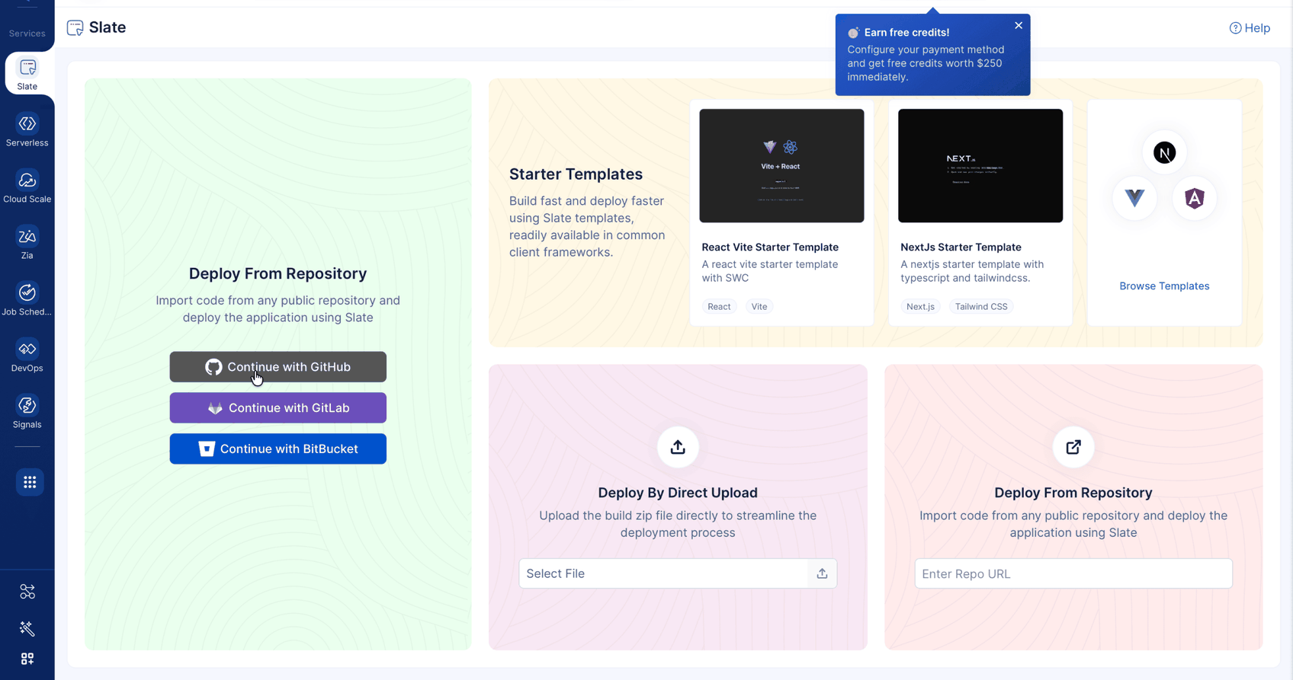Continue with GitHub
This screenshot has height=680, width=1293.
pyautogui.click(x=278, y=367)
